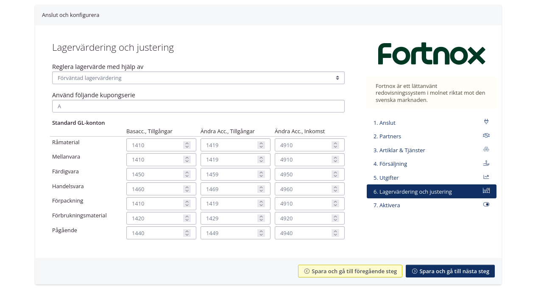
Task: Click the warehouse icon on Lagervärdering step
Action: (x=486, y=190)
